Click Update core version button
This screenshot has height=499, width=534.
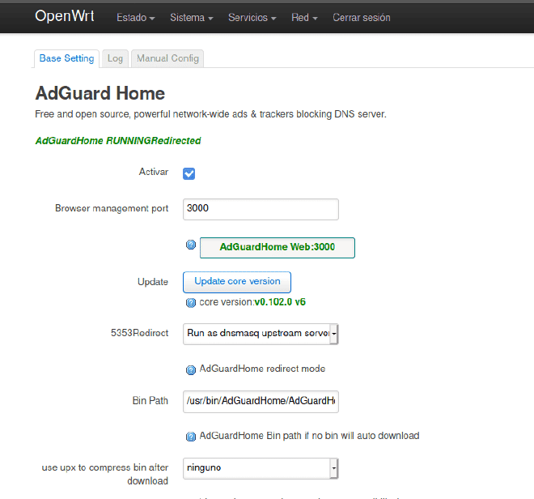pyautogui.click(x=237, y=282)
